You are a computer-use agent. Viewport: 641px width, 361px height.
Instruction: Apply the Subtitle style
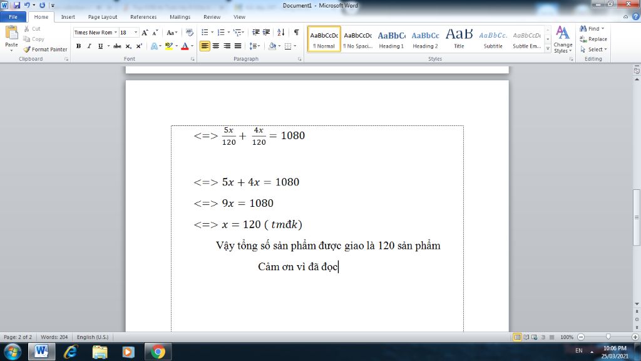coord(493,39)
